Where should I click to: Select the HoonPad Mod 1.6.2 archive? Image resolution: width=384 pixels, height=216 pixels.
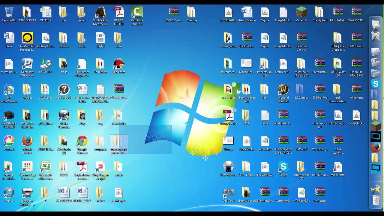(x=356, y=67)
